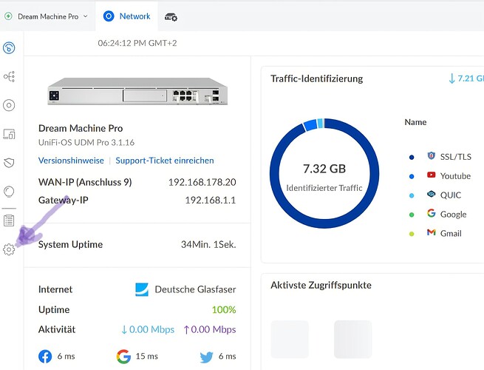
Task: Open the Dashboard icon in sidebar
Action: (x=9, y=49)
